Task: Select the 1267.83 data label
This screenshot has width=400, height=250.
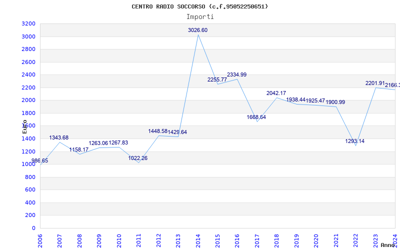Action: tap(118, 143)
